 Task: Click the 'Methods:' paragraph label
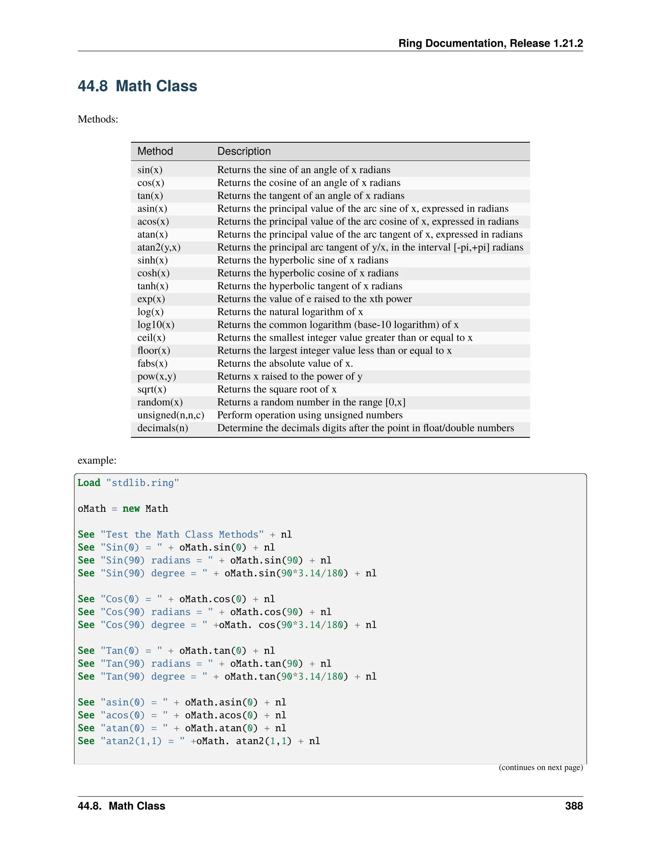[98, 119]
